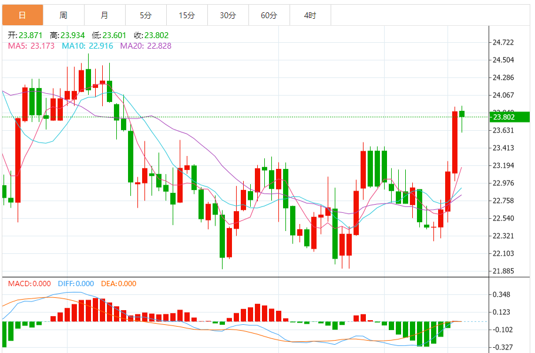Open the 5分 timeframe tab
This screenshot has width=535, height=353.
click(x=146, y=15)
